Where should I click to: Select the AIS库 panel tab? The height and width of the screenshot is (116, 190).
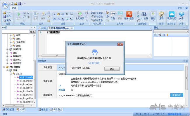[21, 110]
